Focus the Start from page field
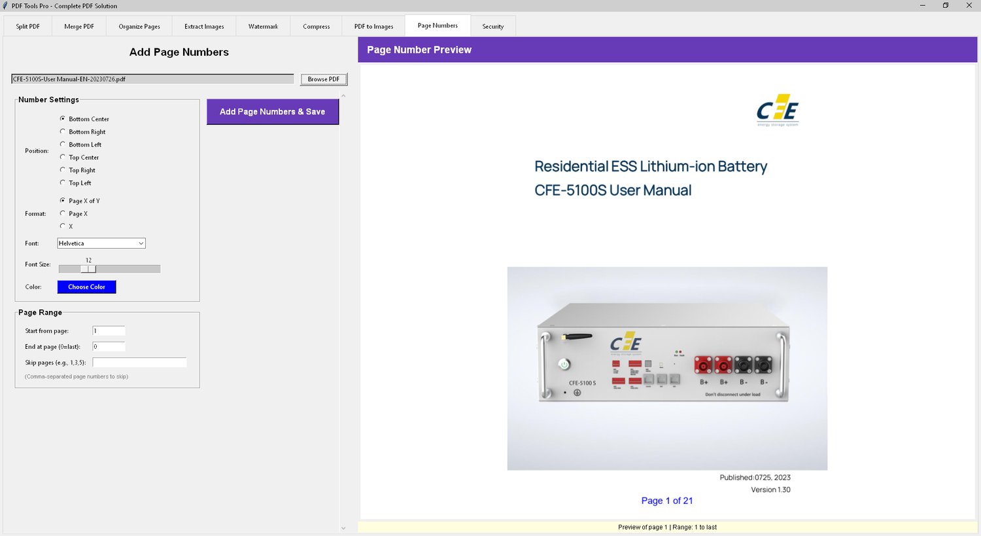Screen dimensions: 981x536 click(x=109, y=331)
